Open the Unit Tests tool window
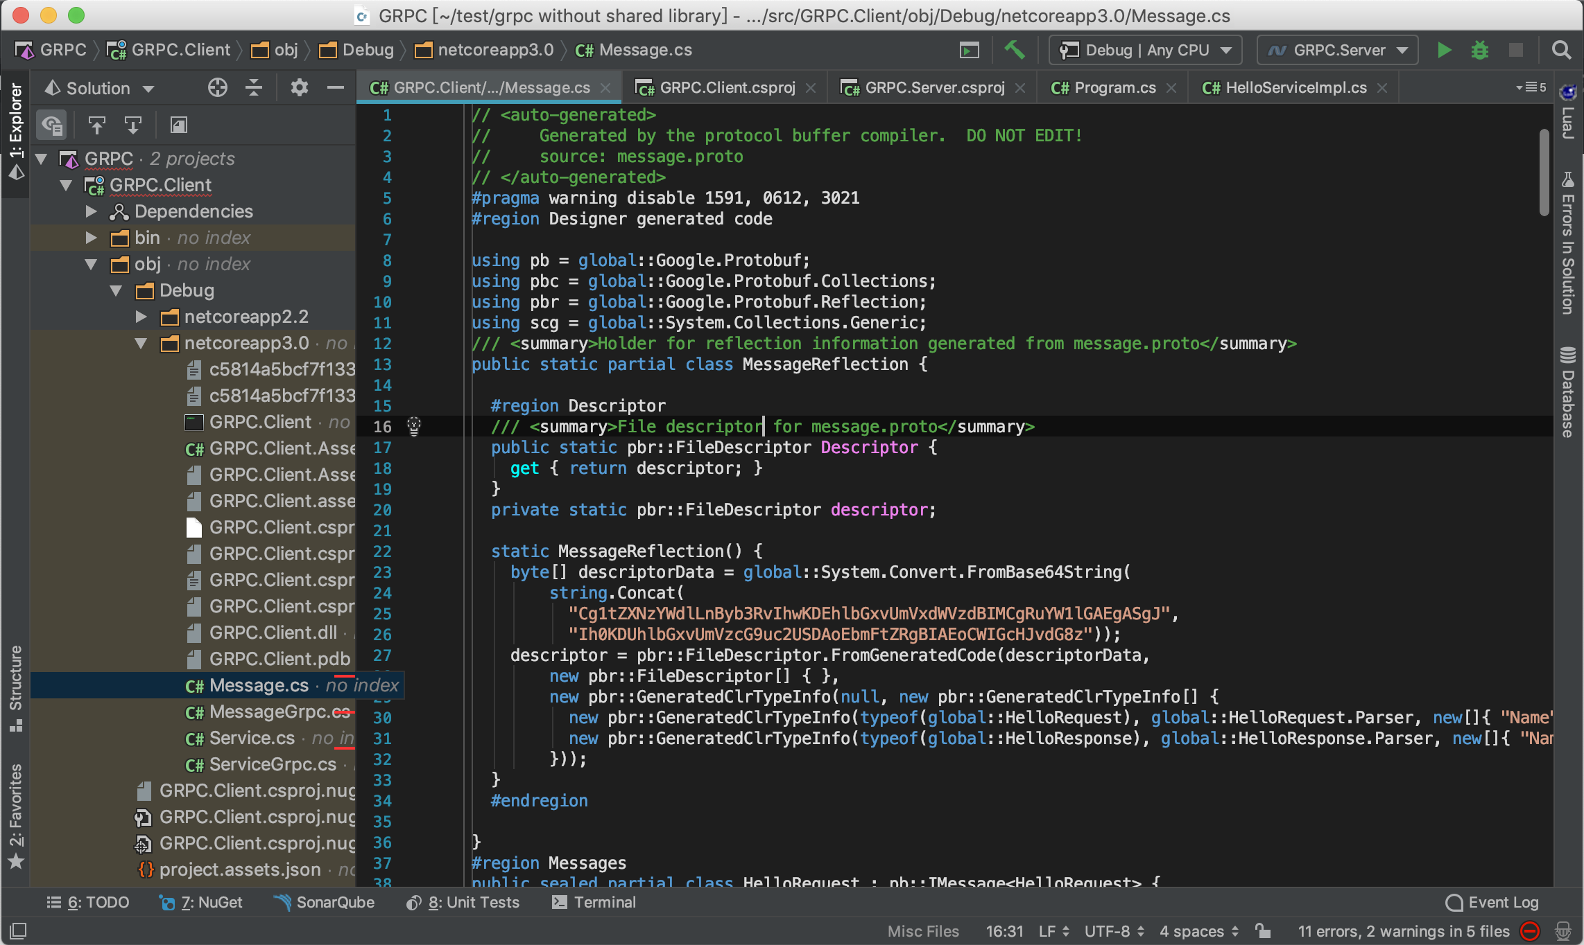The width and height of the screenshot is (1584, 945). 463,902
